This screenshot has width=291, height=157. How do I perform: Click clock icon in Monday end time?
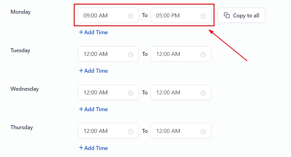click(x=203, y=16)
